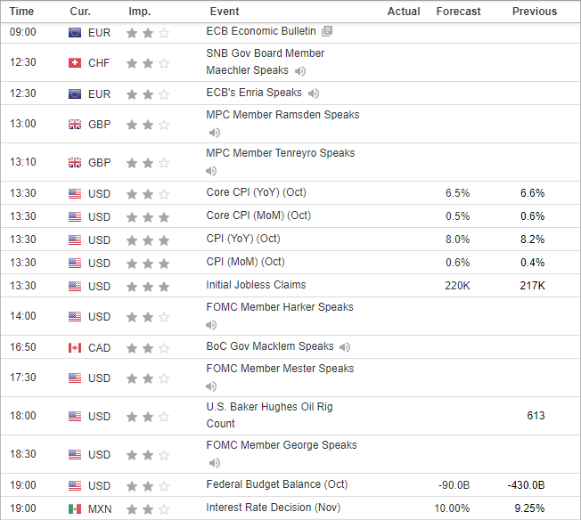
Task: Click importance stars for Initial Jobless Claims
Action: [x=148, y=287]
